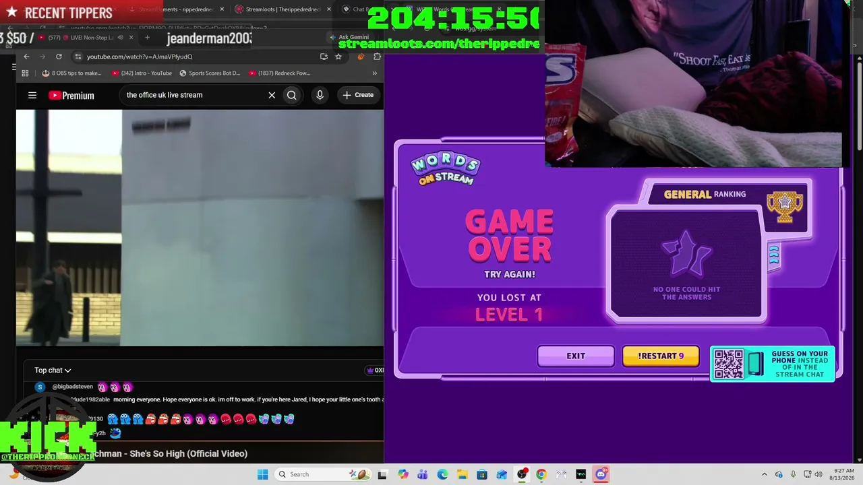Click the Chrome address bar URL
Screen dimensions: 863x485
click(140, 57)
